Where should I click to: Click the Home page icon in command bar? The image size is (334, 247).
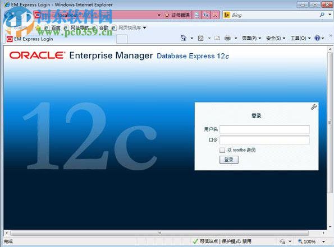pos(183,38)
